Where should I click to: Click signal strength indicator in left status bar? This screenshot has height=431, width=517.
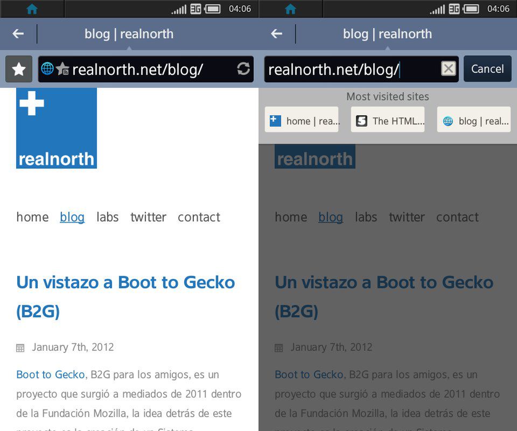(179, 9)
